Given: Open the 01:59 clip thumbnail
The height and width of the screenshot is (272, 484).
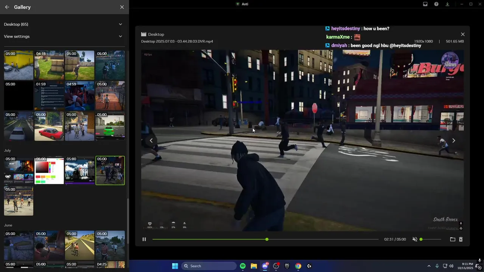Looking at the screenshot, I should pyautogui.click(x=49, y=96).
